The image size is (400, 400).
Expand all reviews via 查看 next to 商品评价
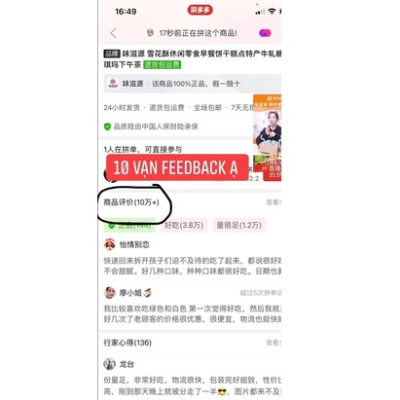[273, 202]
